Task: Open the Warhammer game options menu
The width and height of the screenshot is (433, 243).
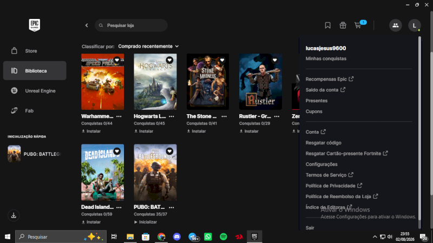Action: (x=119, y=116)
